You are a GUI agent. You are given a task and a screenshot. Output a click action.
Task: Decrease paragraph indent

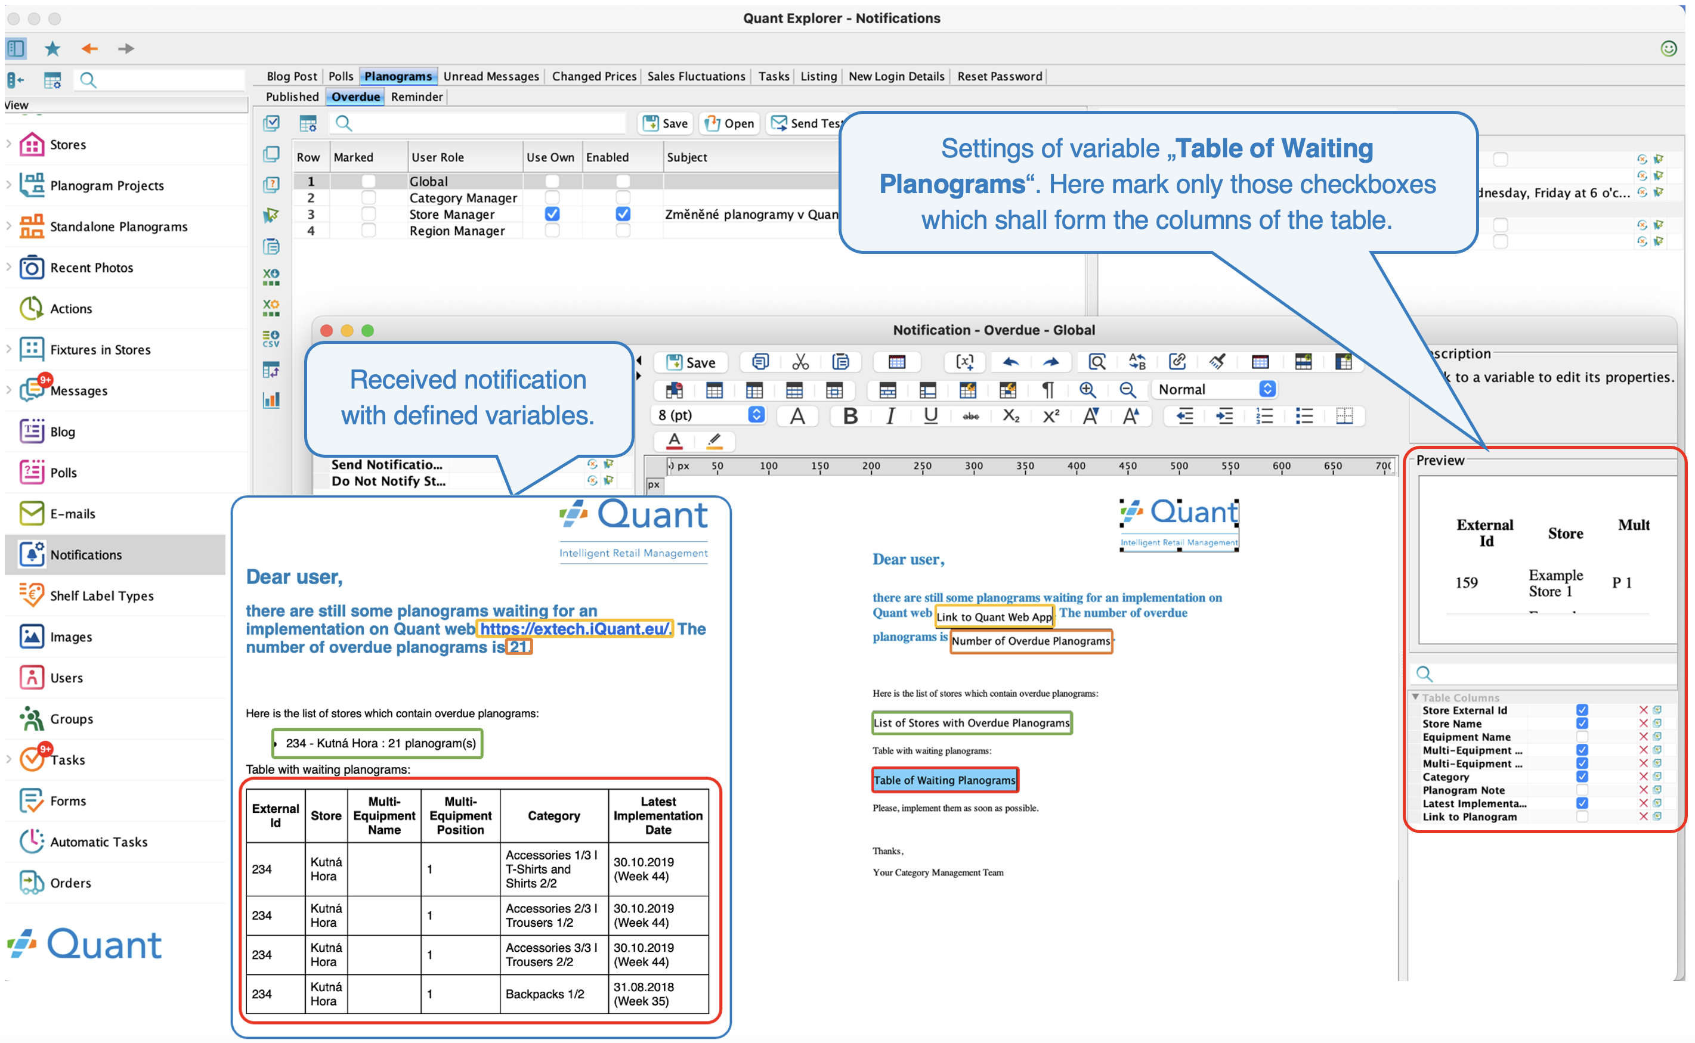coord(1184,416)
